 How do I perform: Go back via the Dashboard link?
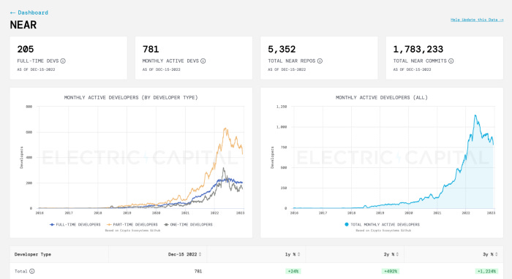[29, 12]
